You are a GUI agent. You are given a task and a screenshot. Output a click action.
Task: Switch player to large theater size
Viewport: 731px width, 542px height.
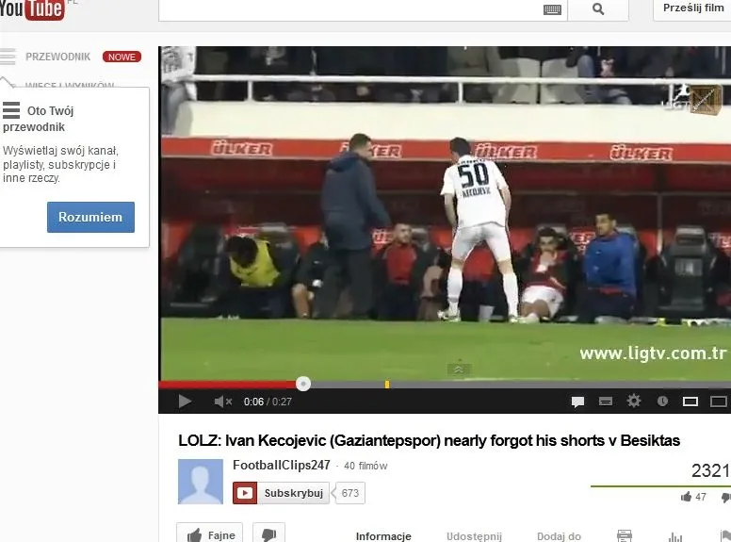pos(718,402)
